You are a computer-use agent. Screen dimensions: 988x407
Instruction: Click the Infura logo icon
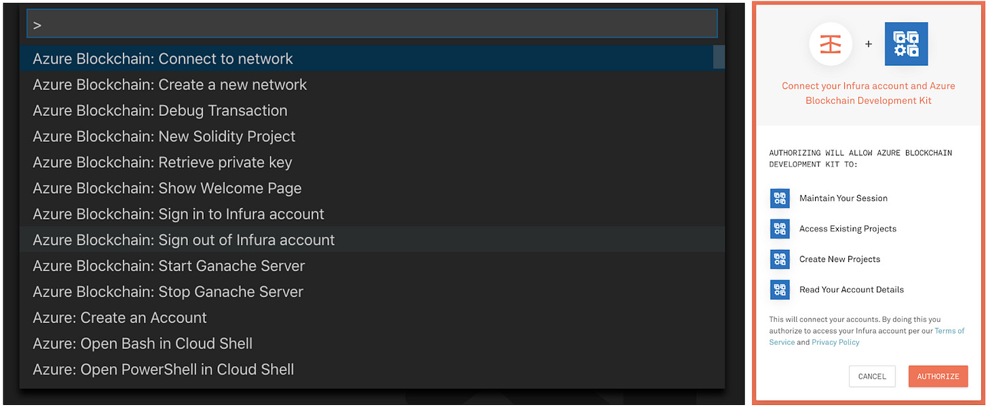click(830, 44)
